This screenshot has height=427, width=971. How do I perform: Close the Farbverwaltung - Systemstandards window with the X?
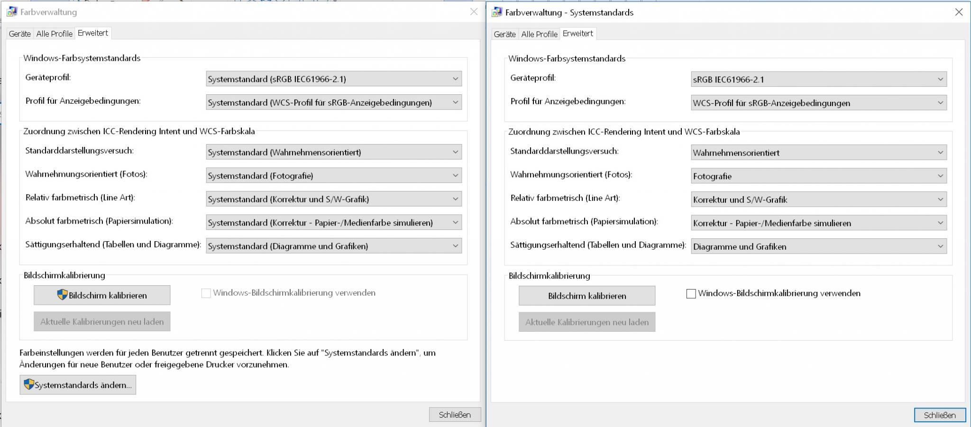[959, 12]
